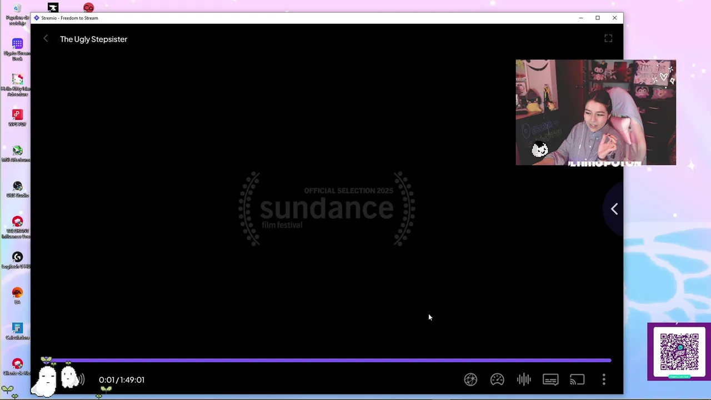Click the webcam overlay thumbnail
Viewport: 711px width, 400px height.
coord(595,112)
